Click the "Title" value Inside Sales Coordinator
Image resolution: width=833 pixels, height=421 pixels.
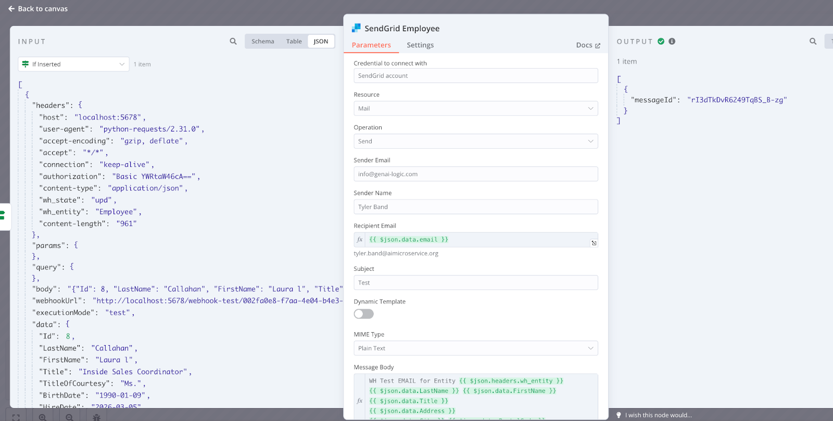(x=133, y=372)
